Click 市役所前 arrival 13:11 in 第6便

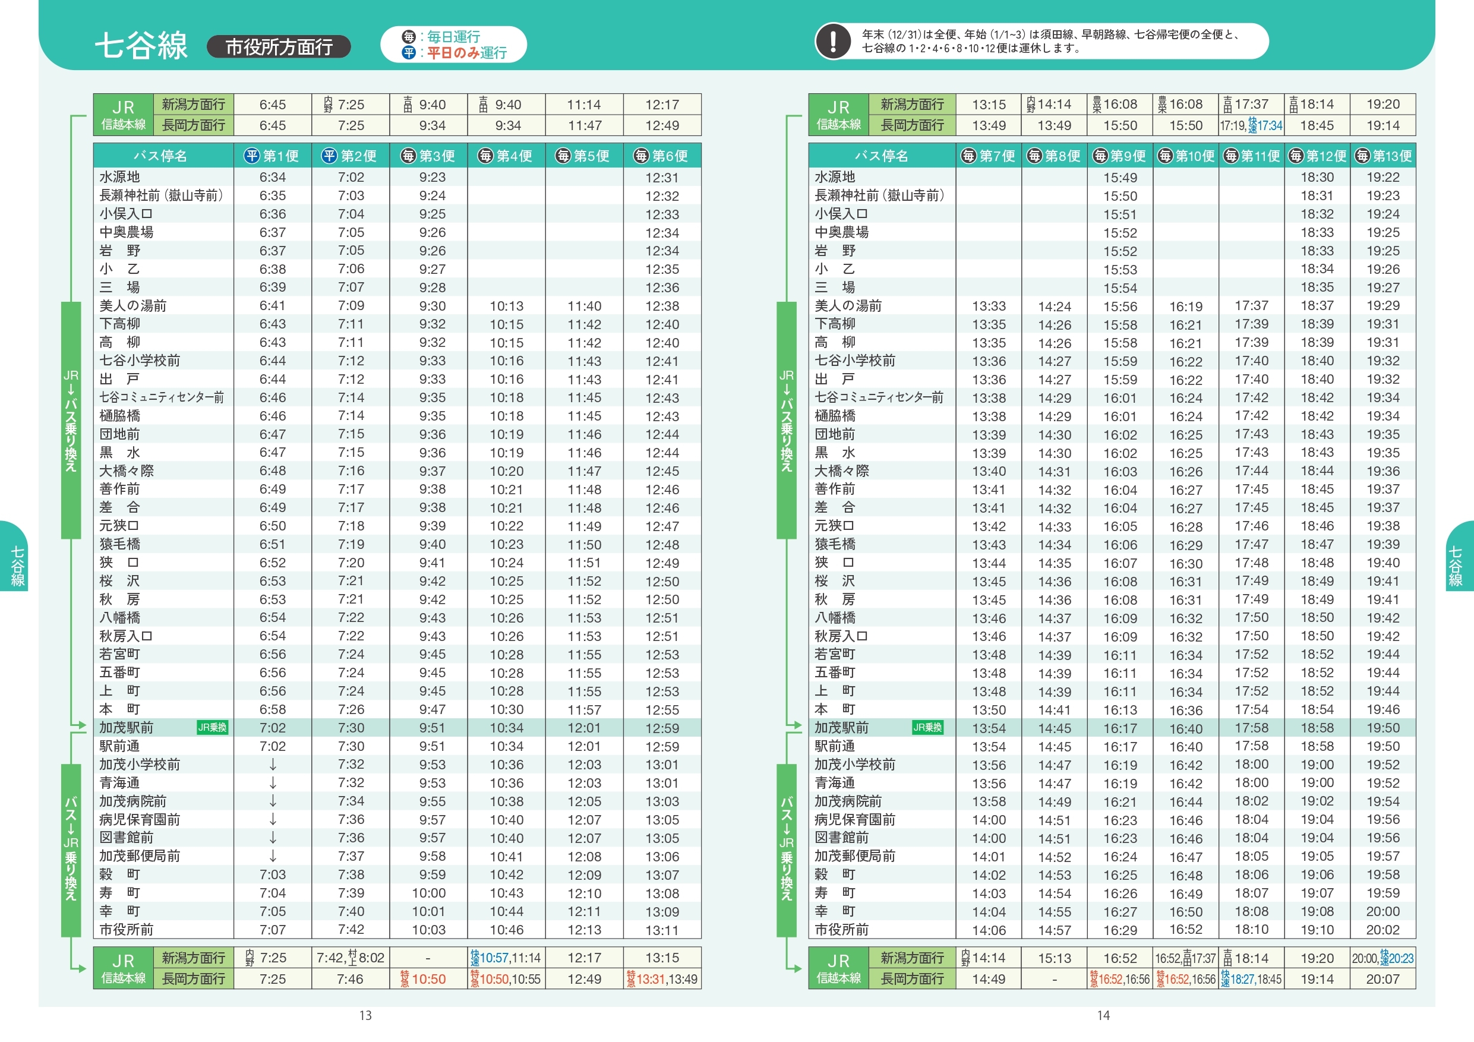tap(662, 930)
